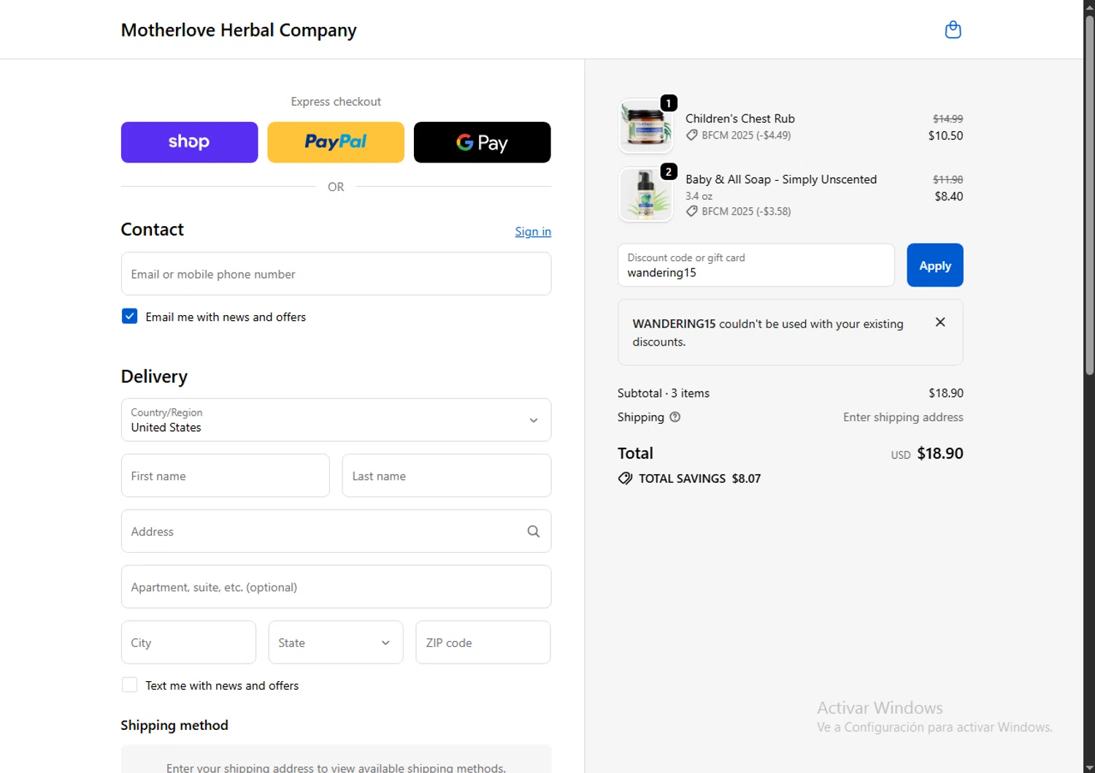Screen dimensions: 1095x773
Task: Click the 'Subtotal · 3 items' label
Action: point(664,393)
